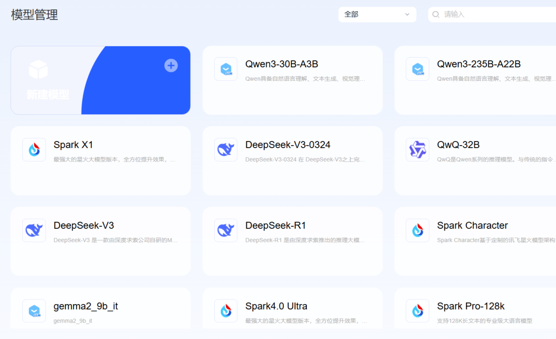Screen dimensions: 556x339
Task: Click the Spark4.0 Ultra flame icon
Action: click(x=226, y=311)
